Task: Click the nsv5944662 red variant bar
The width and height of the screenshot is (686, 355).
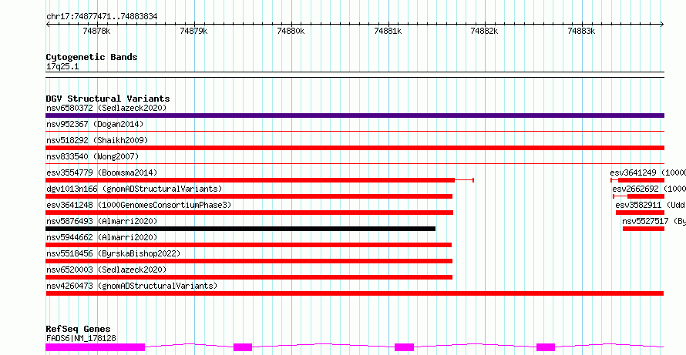Action: pyautogui.click(x=248, y=245)
